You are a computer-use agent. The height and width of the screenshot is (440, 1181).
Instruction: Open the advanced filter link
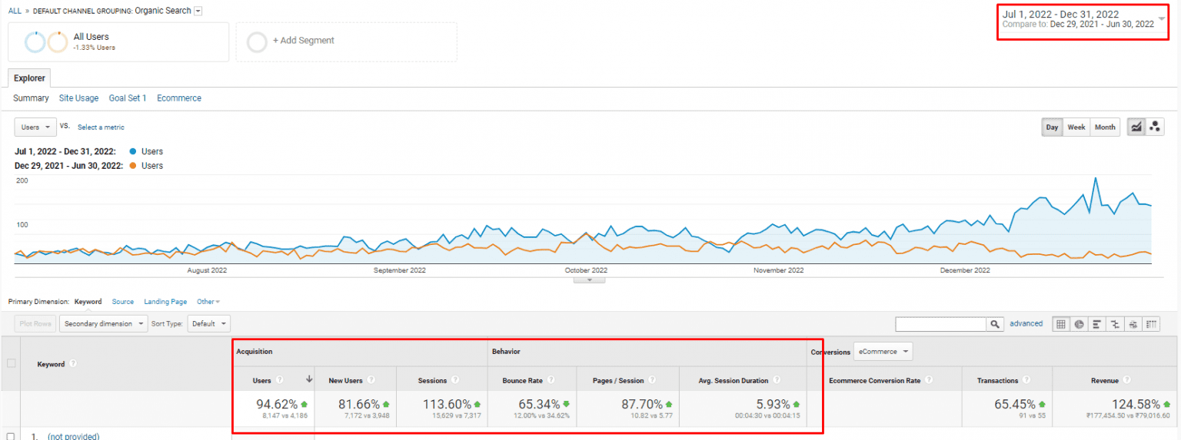click(1026, 324)
